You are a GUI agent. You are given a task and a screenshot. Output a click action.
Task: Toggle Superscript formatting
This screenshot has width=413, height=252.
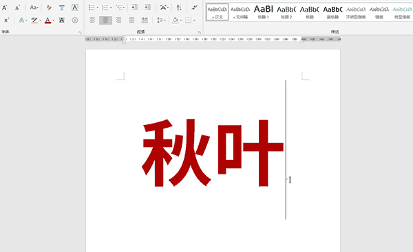coord(6,20)
